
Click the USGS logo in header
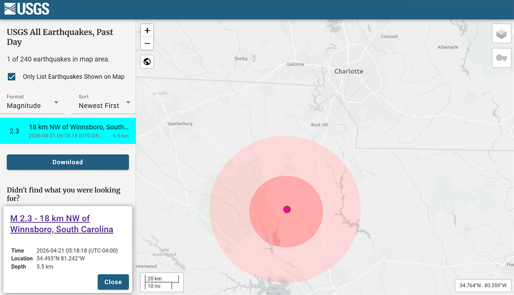(27, 9)
